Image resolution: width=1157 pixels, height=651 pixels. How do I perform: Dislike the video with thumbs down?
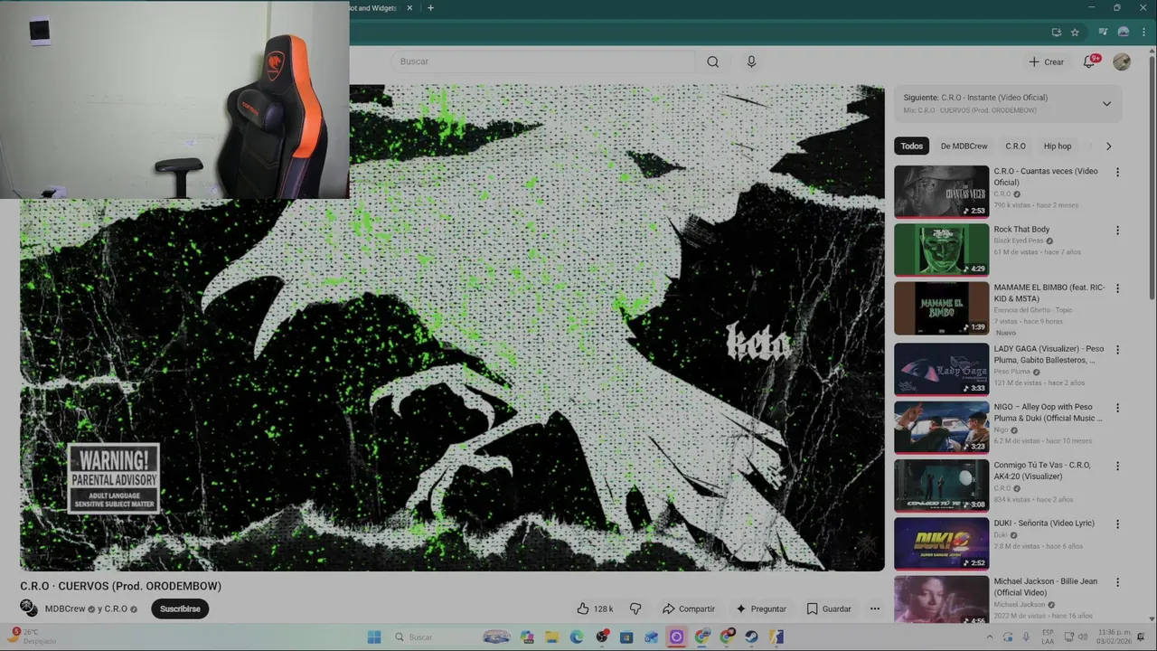click(635, 609)
